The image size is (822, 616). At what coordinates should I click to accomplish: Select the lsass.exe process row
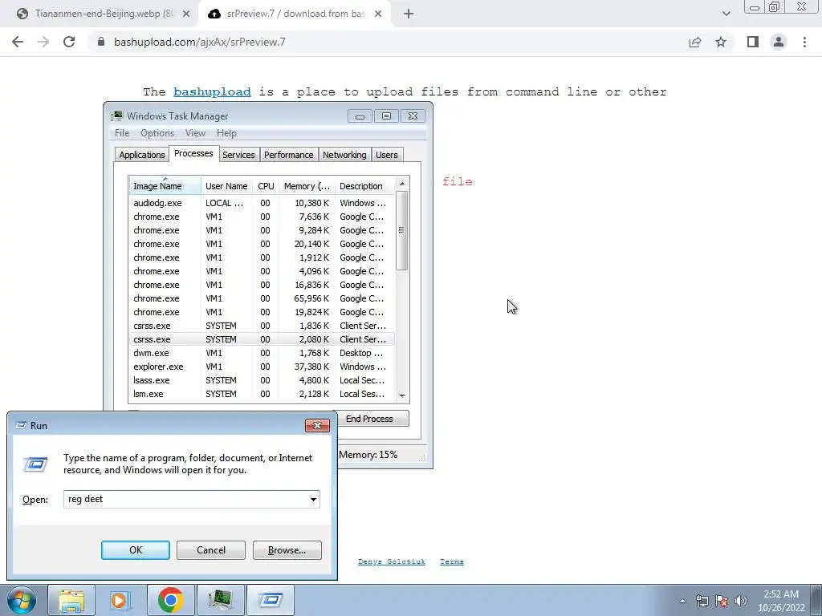[262, 380]
